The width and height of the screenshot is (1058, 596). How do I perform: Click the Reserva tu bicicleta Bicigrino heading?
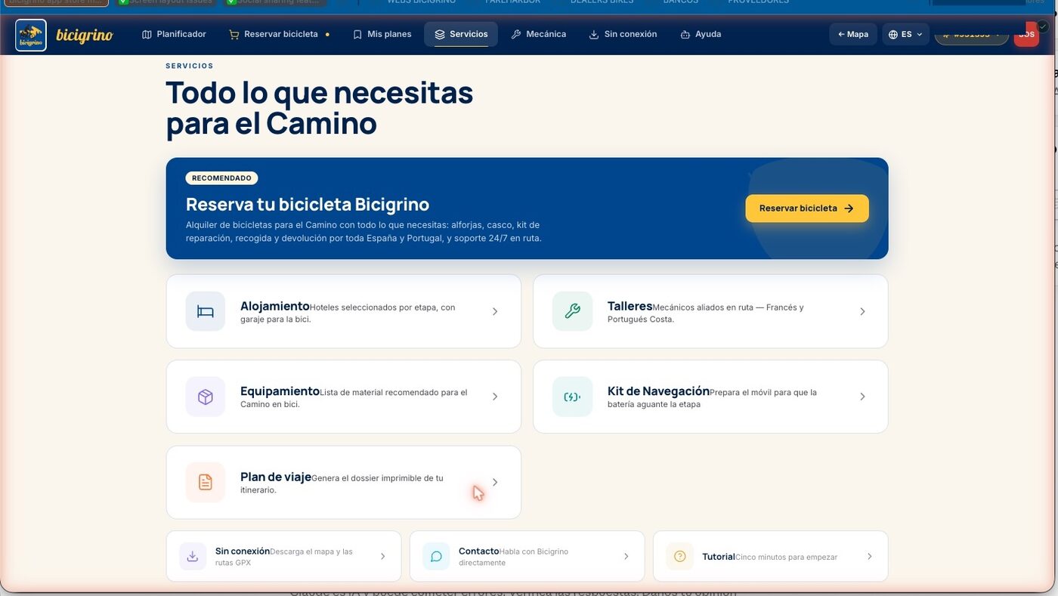[x=308, y=204]
